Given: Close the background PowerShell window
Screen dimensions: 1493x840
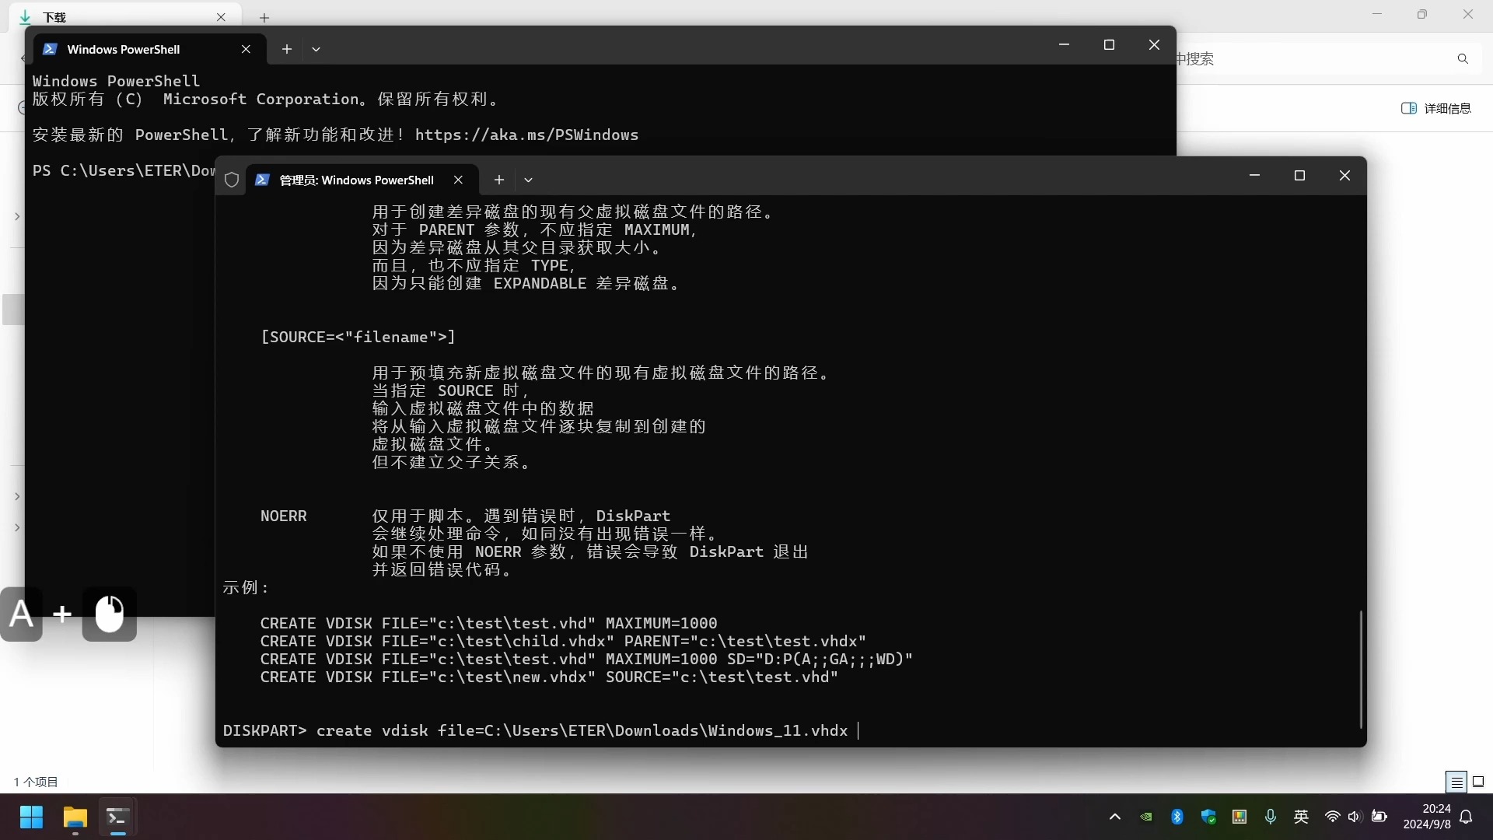Looking at the screenshot, I should [1154, 45].
